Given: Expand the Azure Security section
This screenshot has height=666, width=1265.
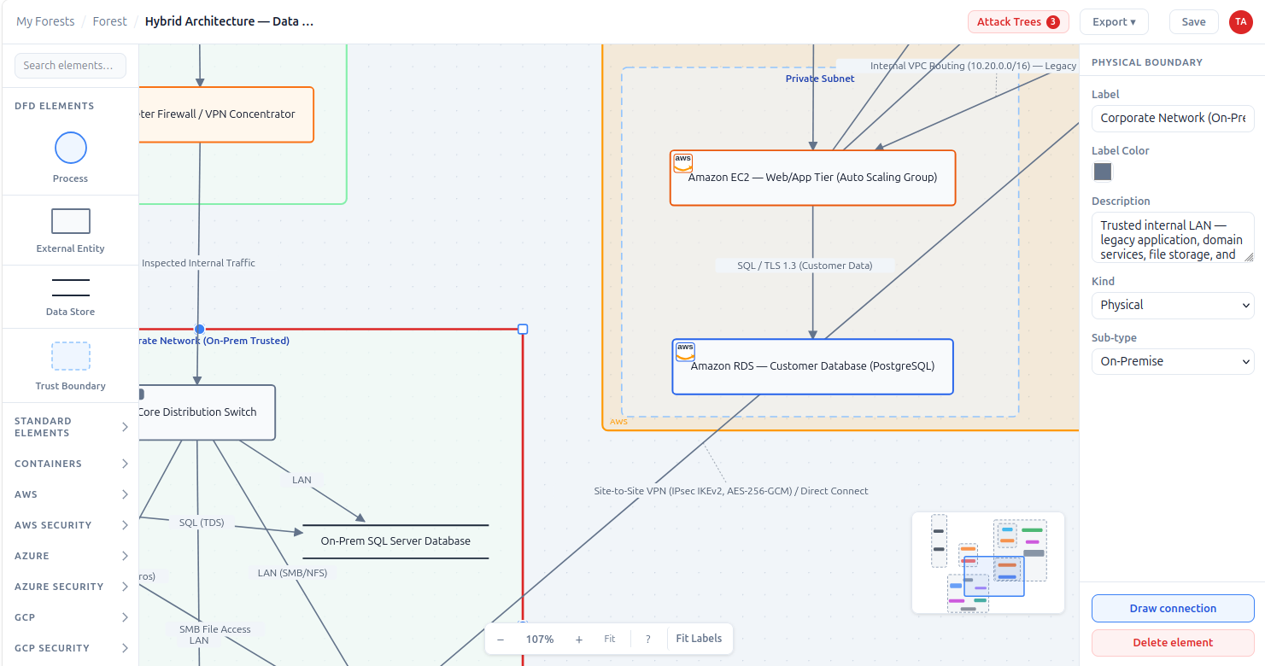Looking at the screenshot, I should point(71,587).
